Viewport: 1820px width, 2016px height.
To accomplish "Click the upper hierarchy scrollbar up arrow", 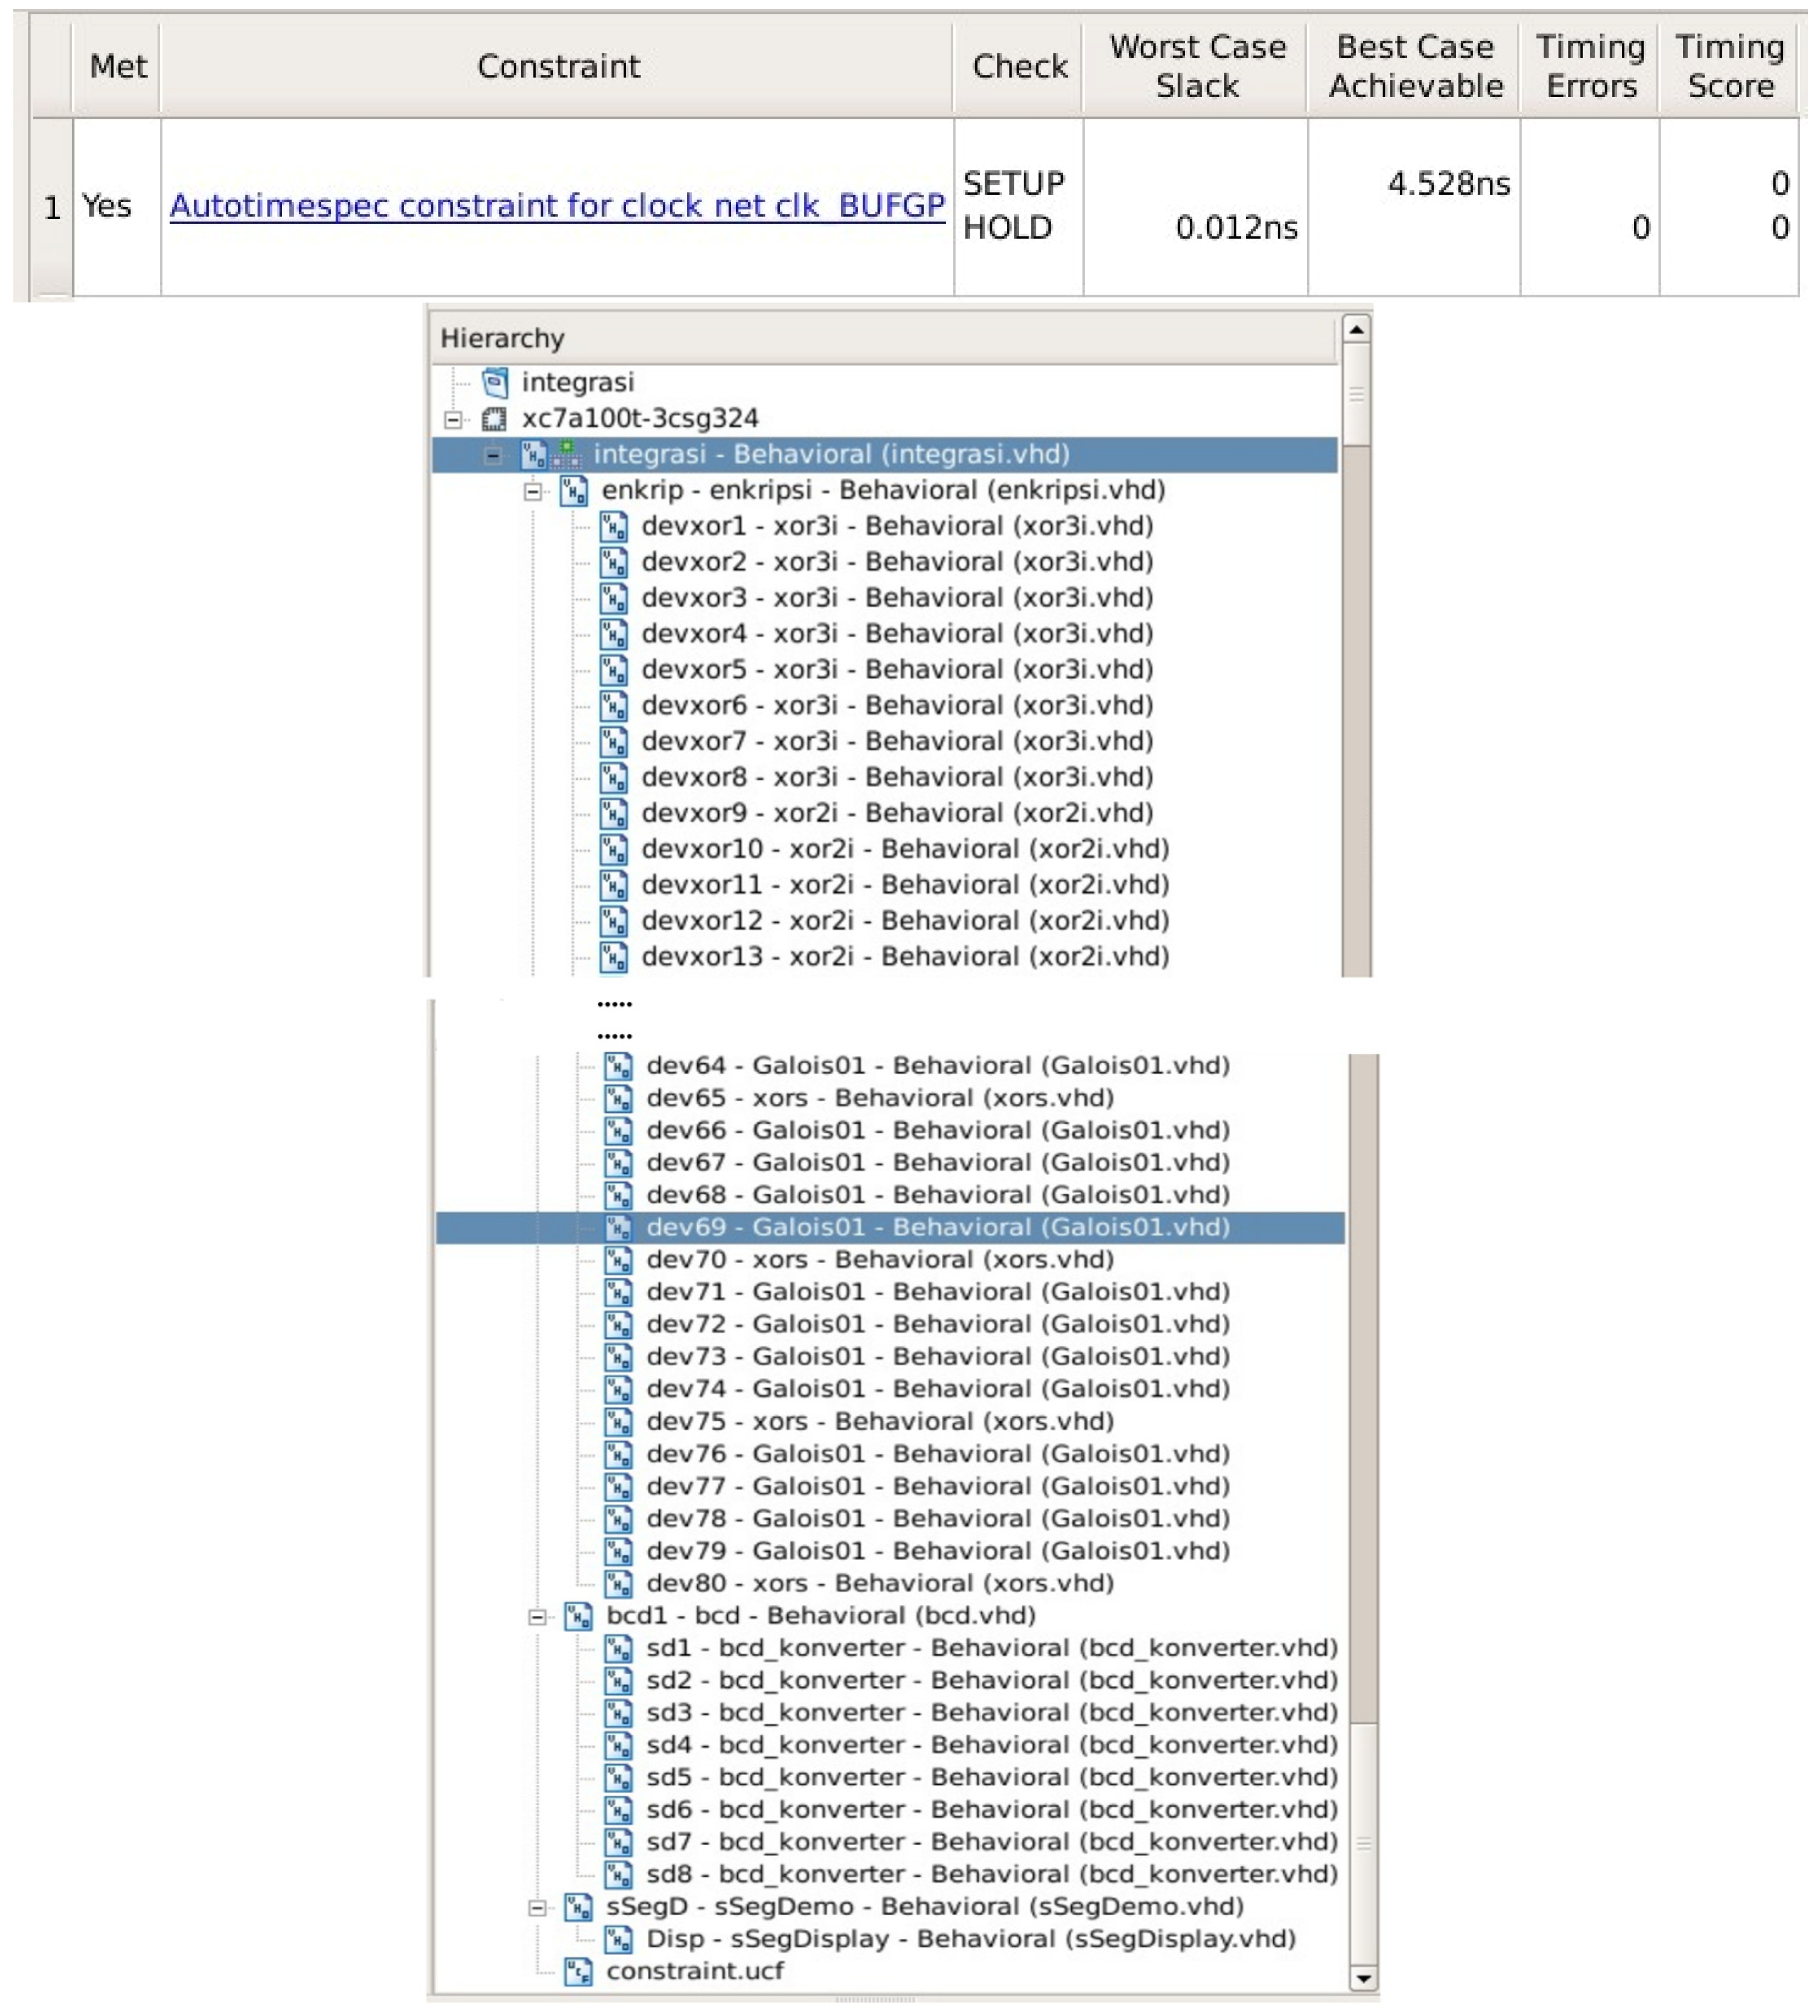I will click(x=1356, y=329).
